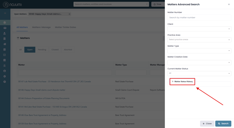Switch to the All Matters tab
234x128 pixels.
(22, 27)
